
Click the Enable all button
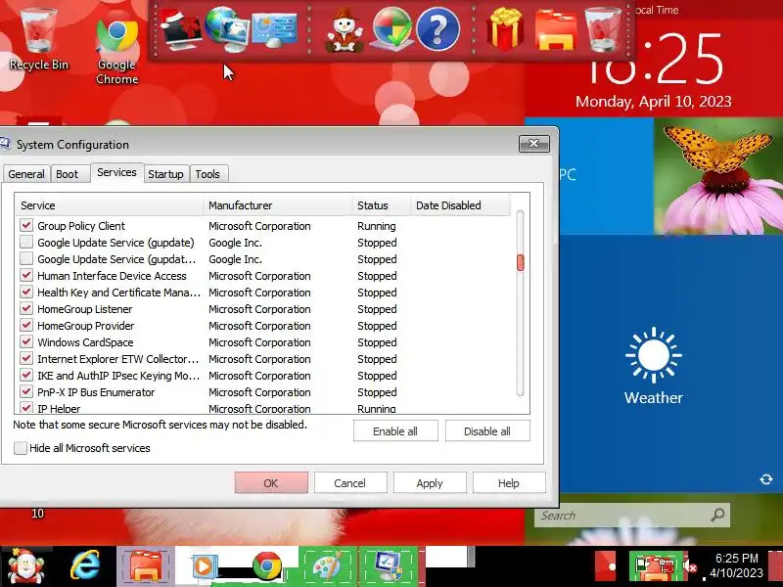[x=395, y=431]
